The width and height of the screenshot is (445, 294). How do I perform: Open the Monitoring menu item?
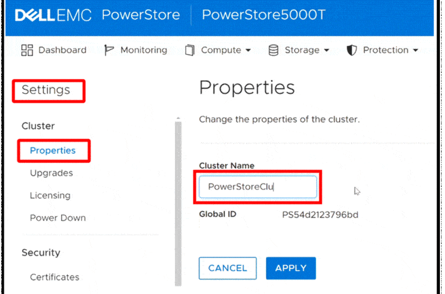136,50
